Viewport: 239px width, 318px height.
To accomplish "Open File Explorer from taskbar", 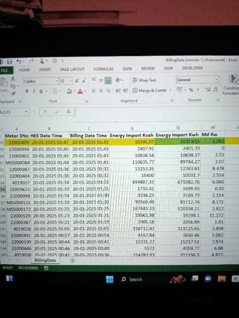I will [221, 279].
